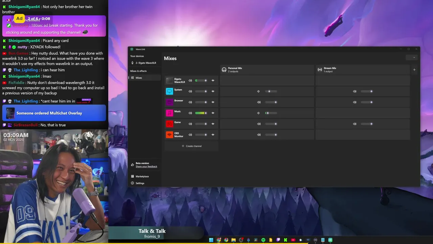
Task: Mute the Music input channel
Action: pos(190,113)
